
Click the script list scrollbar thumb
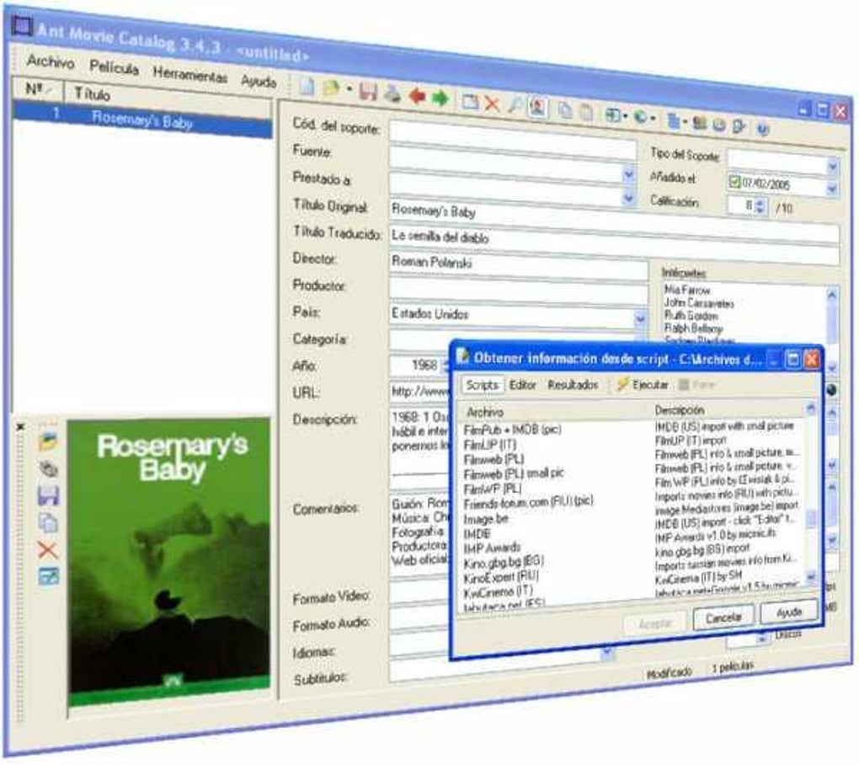(x=811, y=518)
